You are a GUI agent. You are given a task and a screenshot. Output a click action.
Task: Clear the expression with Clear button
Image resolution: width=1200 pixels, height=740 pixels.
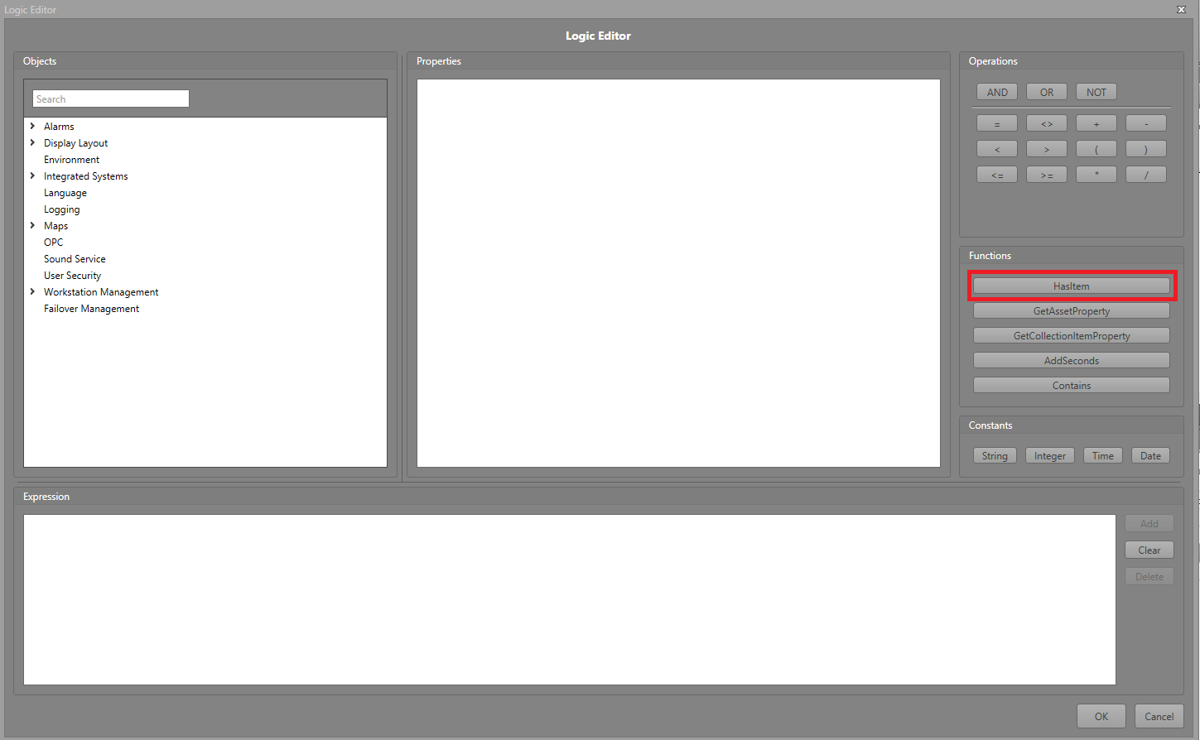coord(1149,550)
